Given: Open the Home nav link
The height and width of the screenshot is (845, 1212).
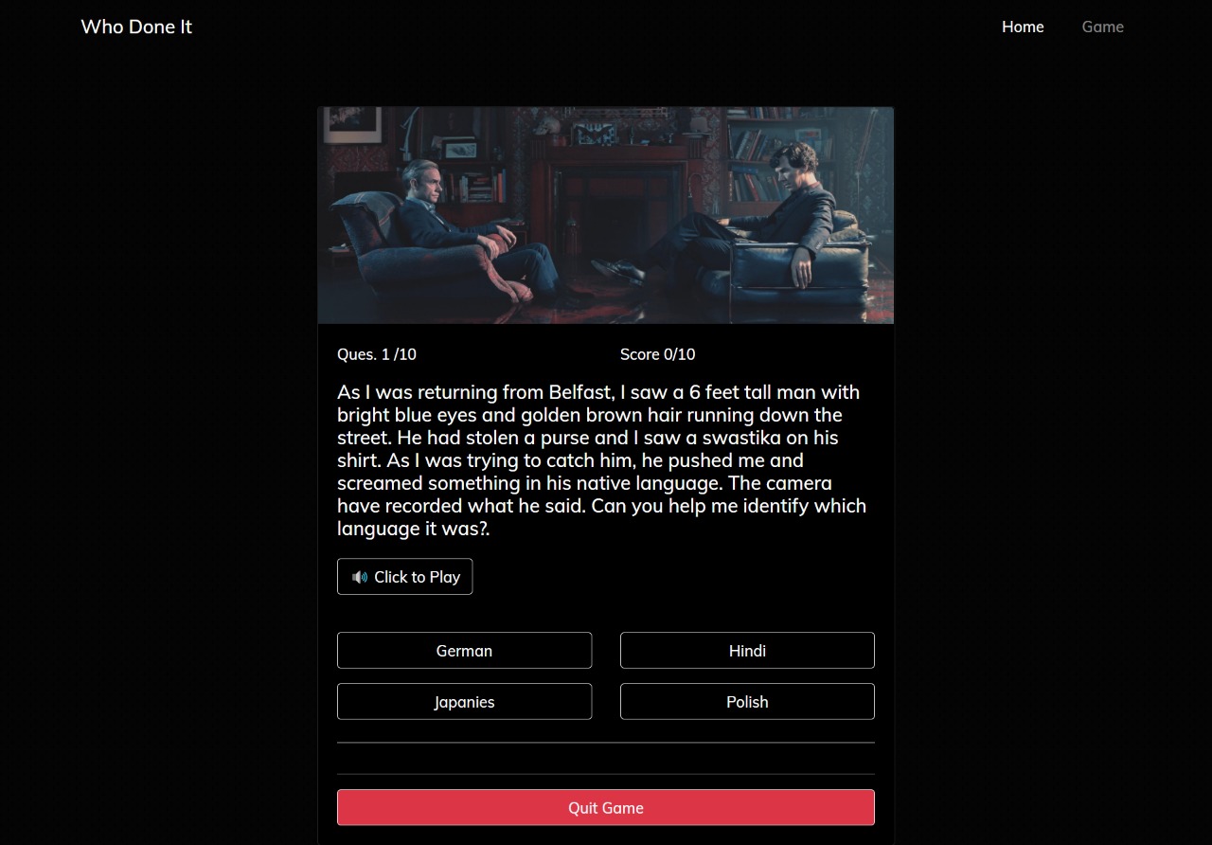Looking at the screenshot, I should click(x=1023, y=27).
